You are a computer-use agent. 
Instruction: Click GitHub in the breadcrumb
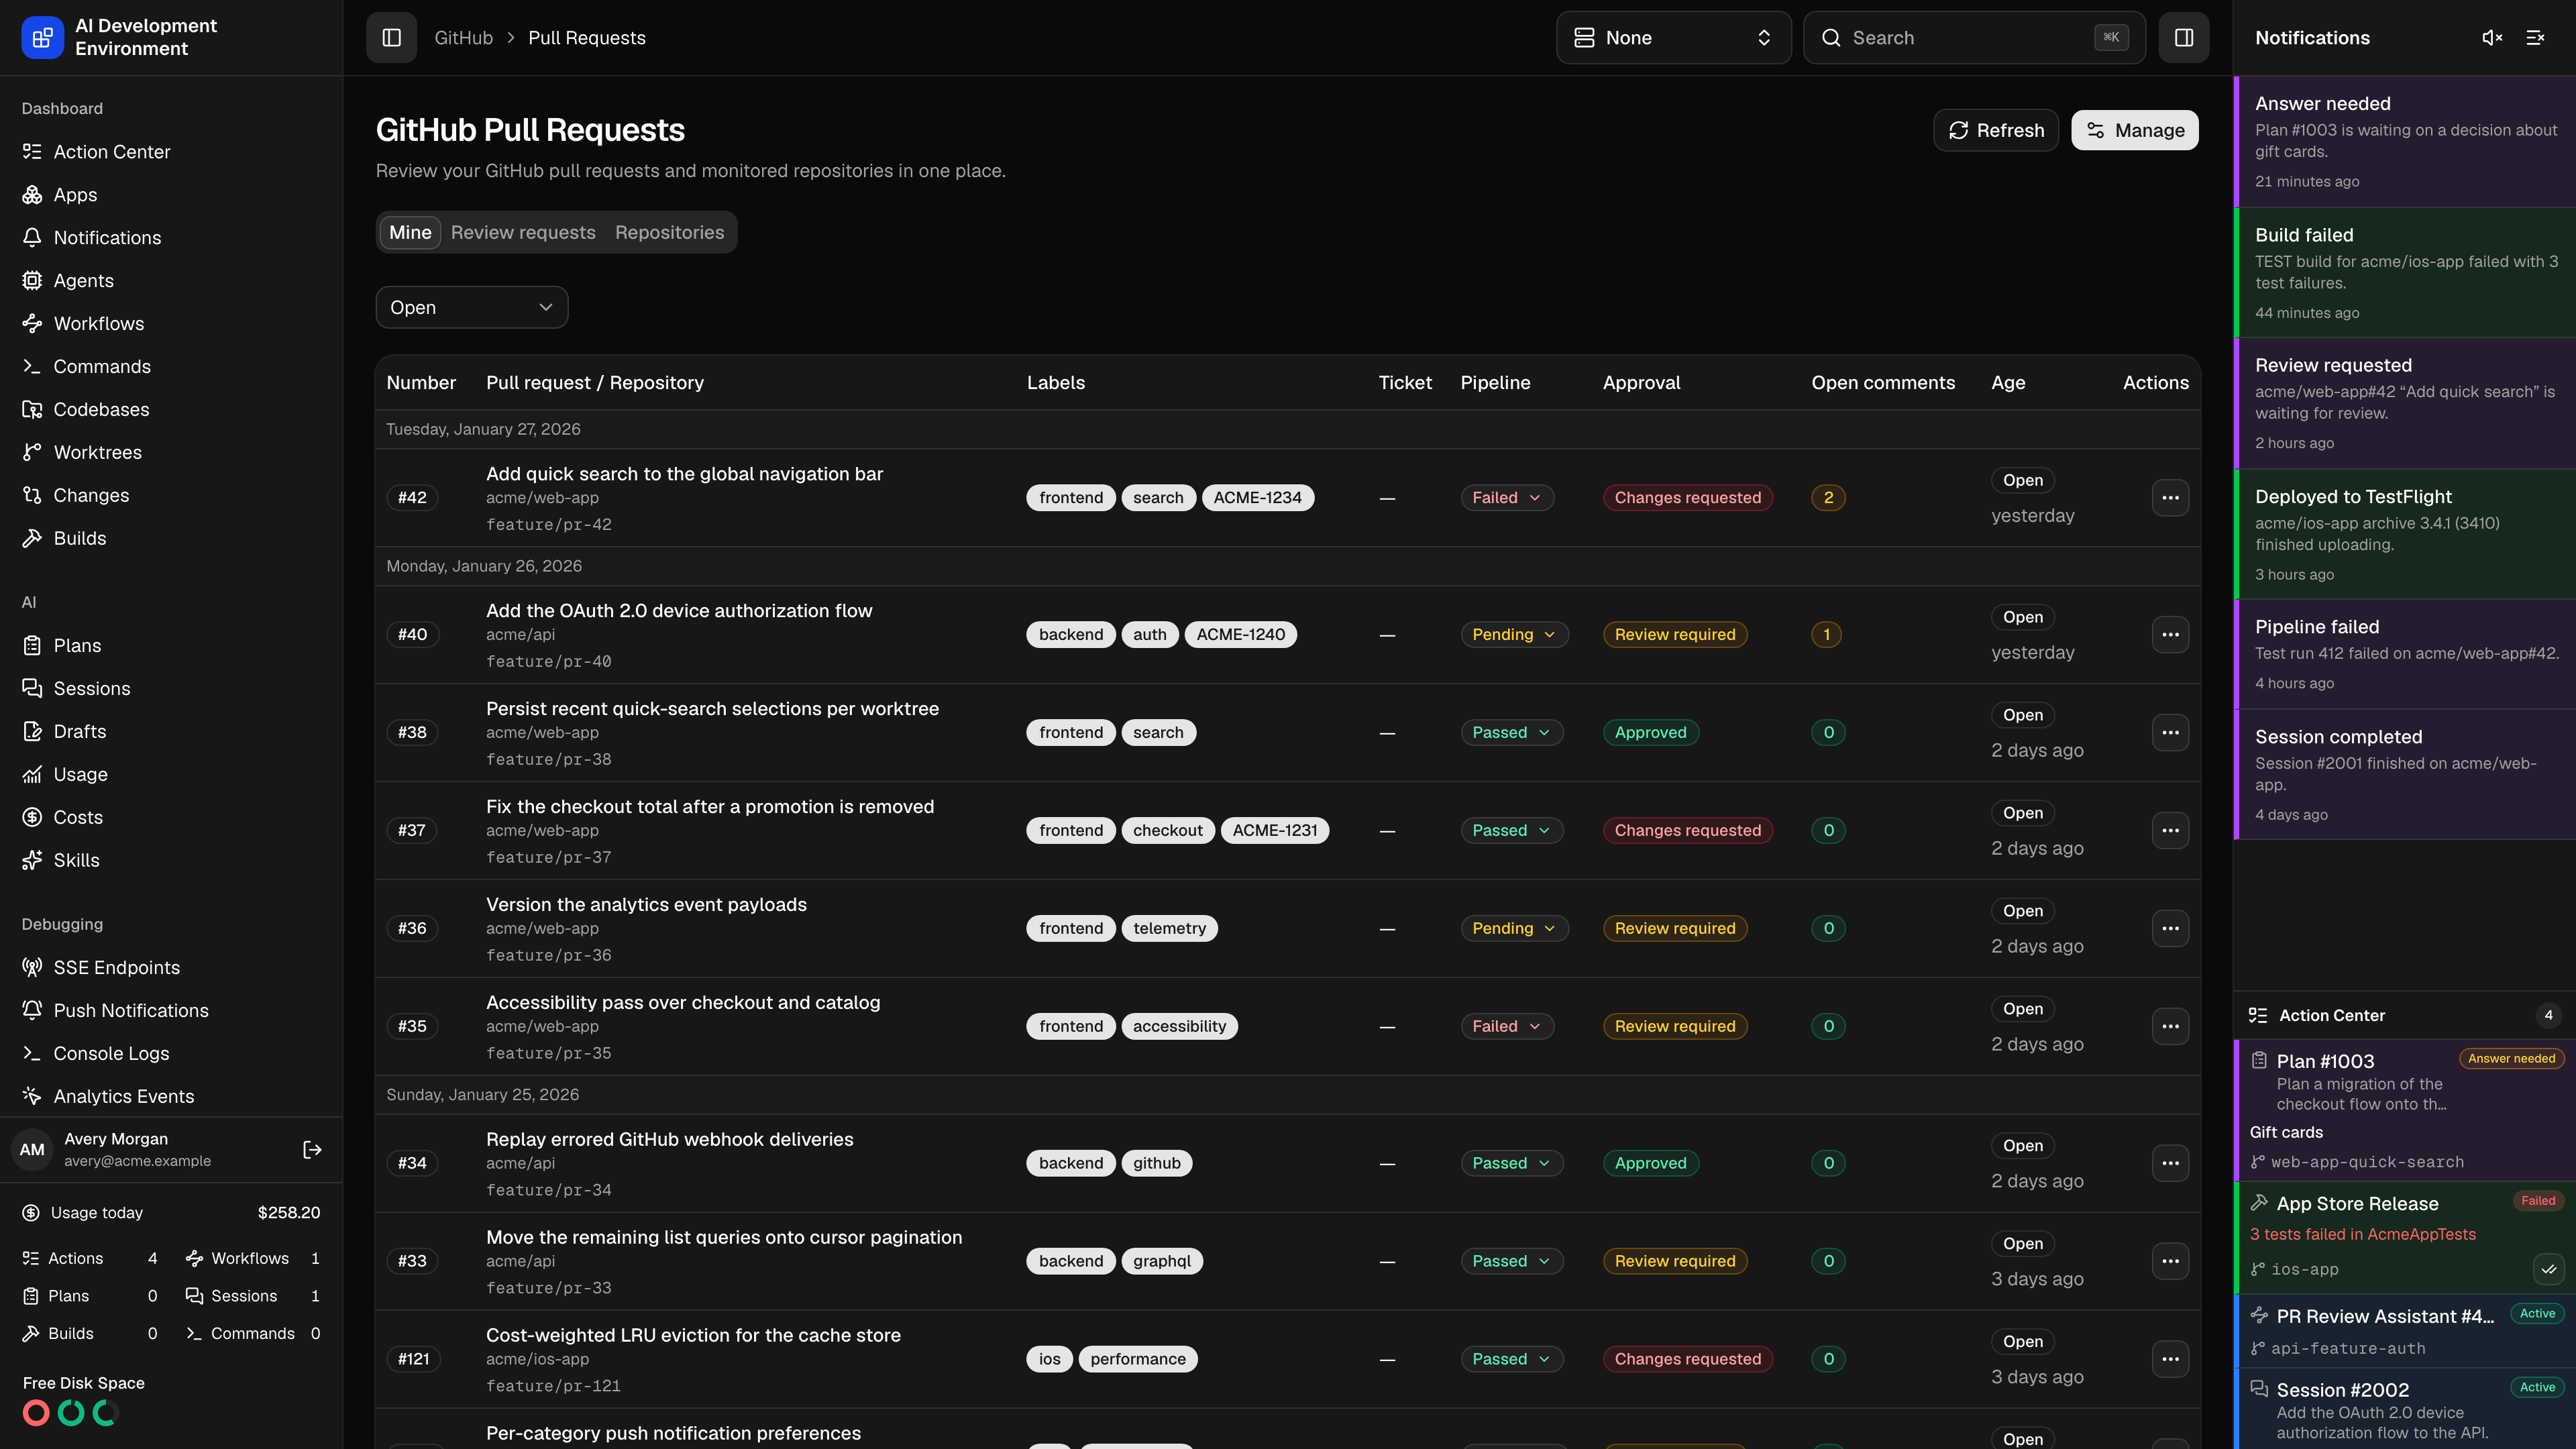(463, 38)
